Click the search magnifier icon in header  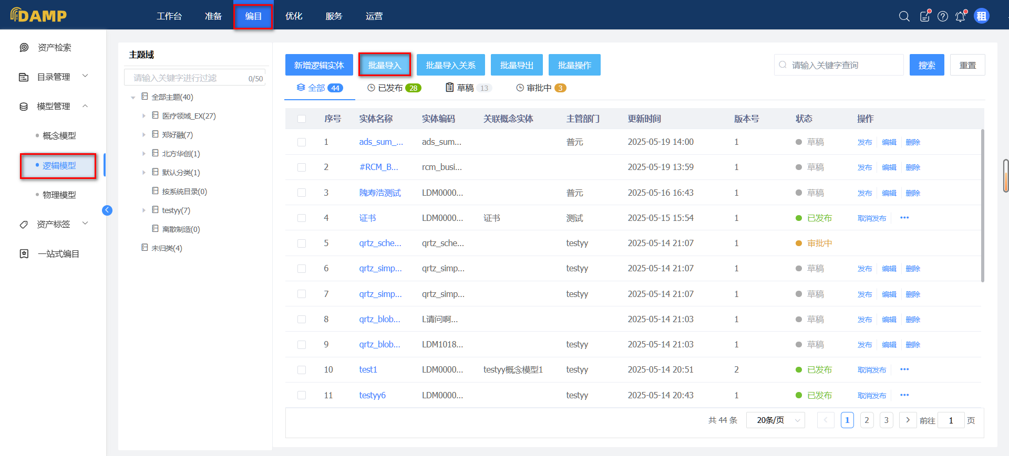point(904,16)
